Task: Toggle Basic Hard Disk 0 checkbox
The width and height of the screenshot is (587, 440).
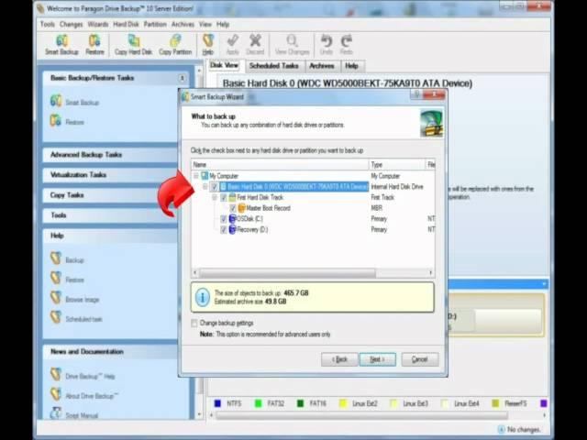Action: coord(214,186)
